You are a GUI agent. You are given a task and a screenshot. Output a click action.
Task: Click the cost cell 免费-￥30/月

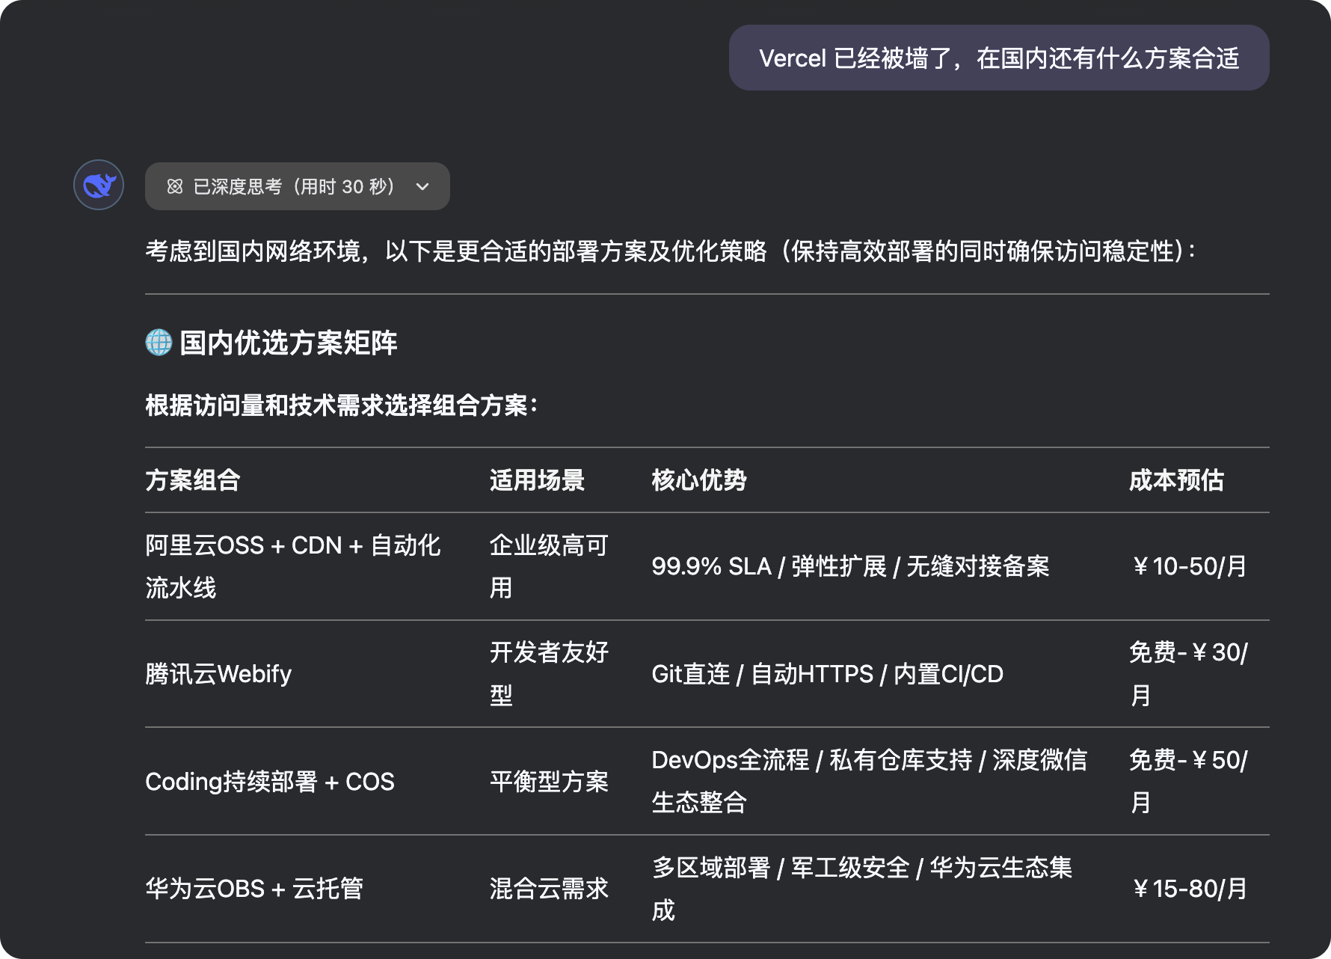coord(1188,674)
